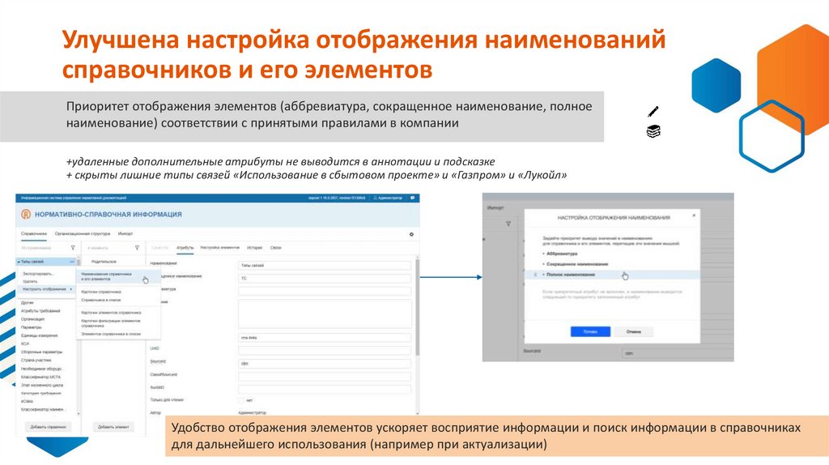Click the Наименование field containing Типы связей
The image size is (829, 465).
pos(324,265)
